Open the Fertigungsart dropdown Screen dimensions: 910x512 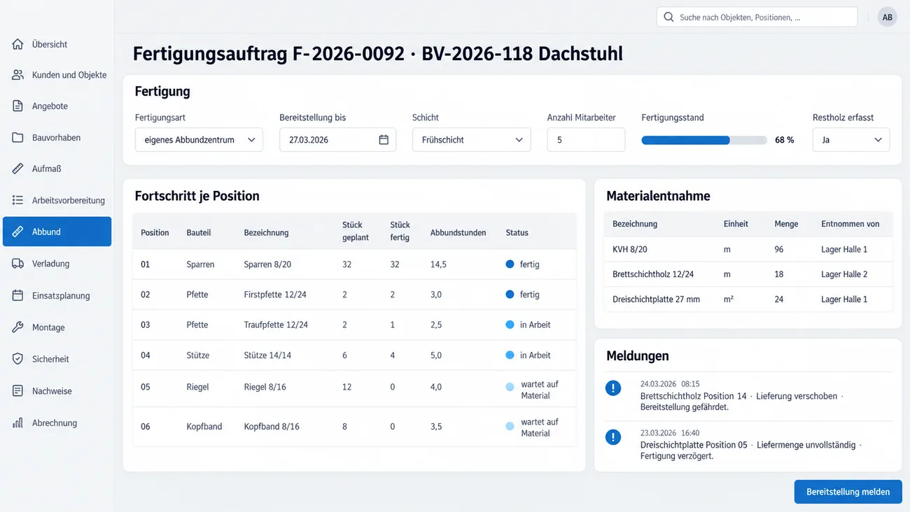(x=199, y=140)
